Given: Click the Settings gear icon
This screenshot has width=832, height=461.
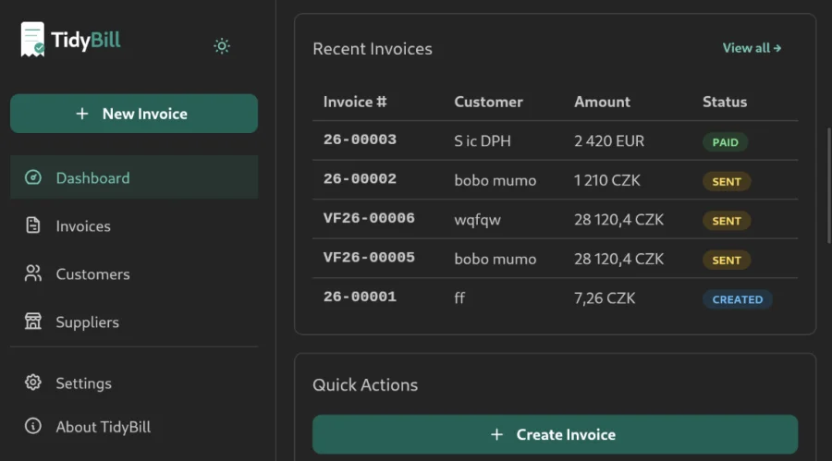Looking at the screenshot, I should [33, 382].
